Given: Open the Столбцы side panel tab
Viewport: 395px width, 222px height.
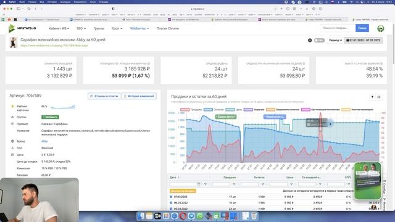Looking at the screenshot, I should (x=385, y=187).
